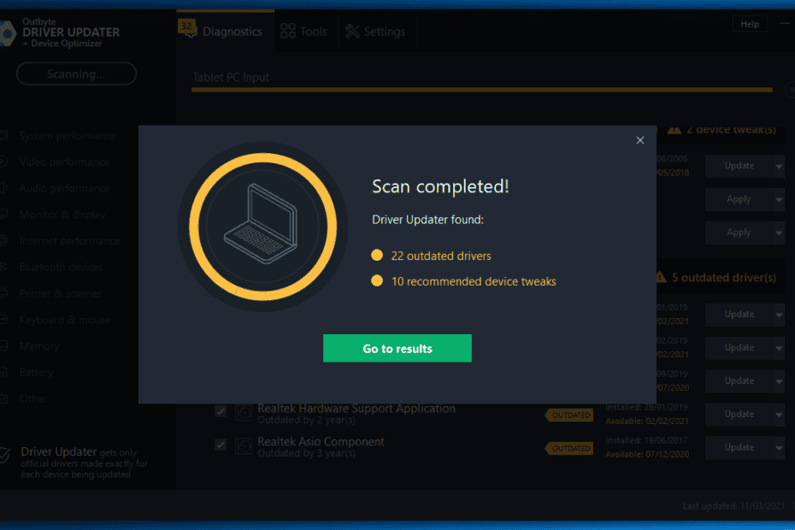The width and height of the screenshot is (795, 530).
Task: Click Realtek Asio Component device icon
Action: [x=244, y=446]
